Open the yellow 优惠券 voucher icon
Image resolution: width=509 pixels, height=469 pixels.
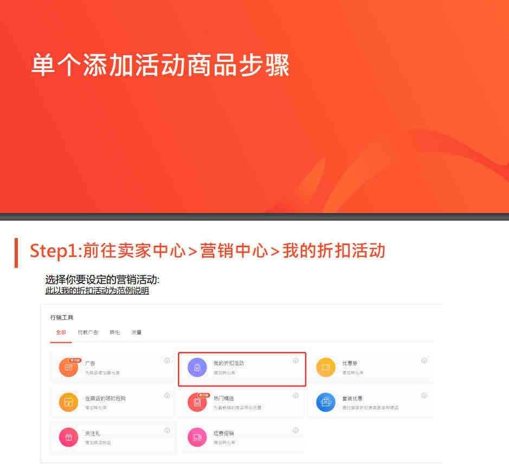coord(326,368)
